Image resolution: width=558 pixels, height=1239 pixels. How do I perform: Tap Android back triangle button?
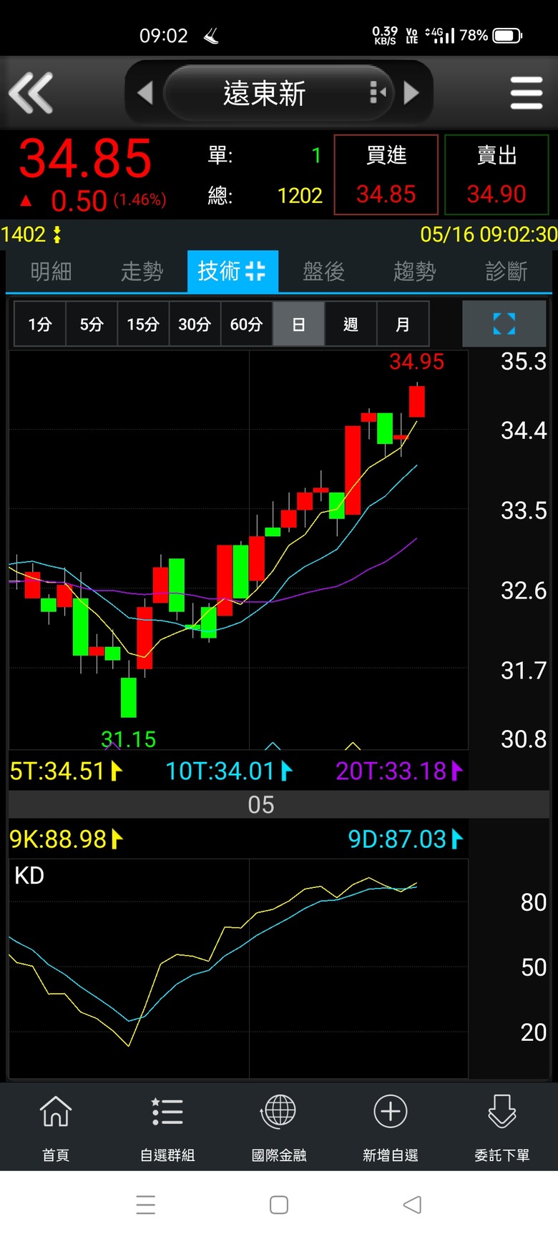412,1205
